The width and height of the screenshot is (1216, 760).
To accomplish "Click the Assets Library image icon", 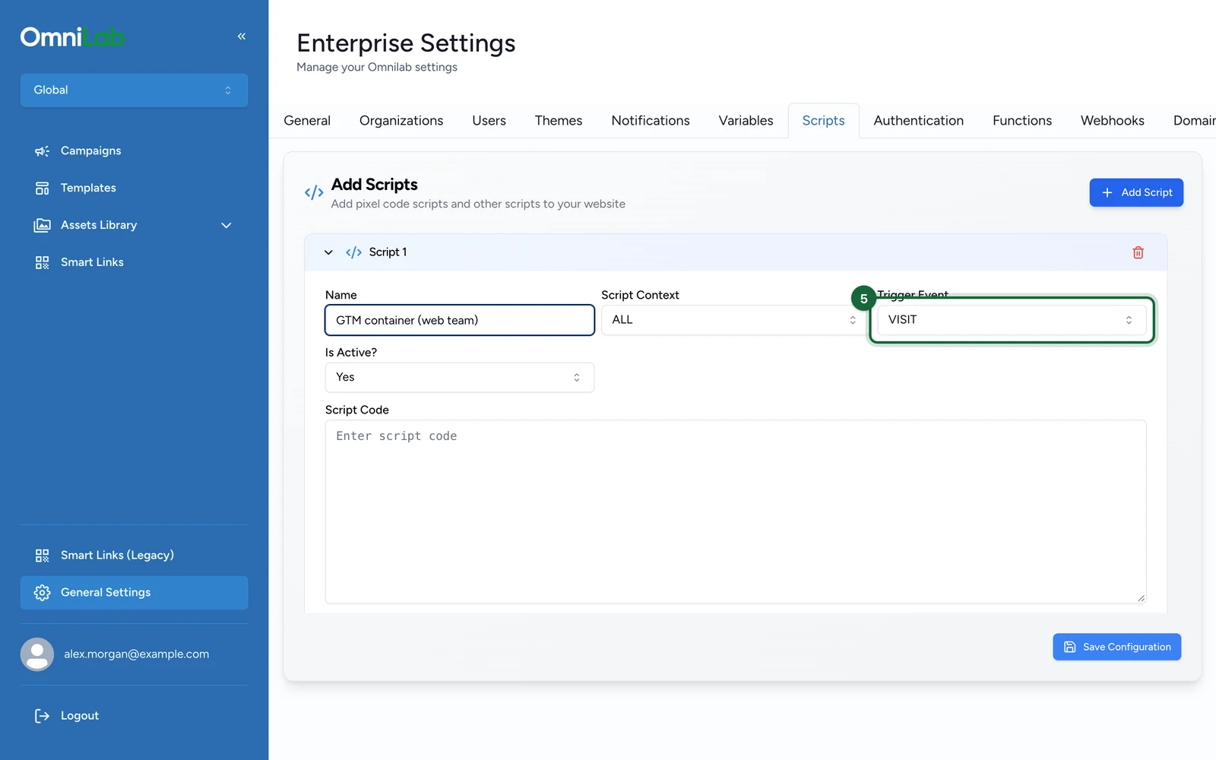I will (x=42, y=226).
